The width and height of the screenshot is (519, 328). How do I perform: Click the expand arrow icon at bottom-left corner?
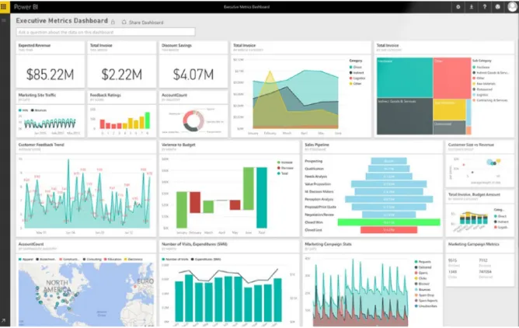point(3,320)
